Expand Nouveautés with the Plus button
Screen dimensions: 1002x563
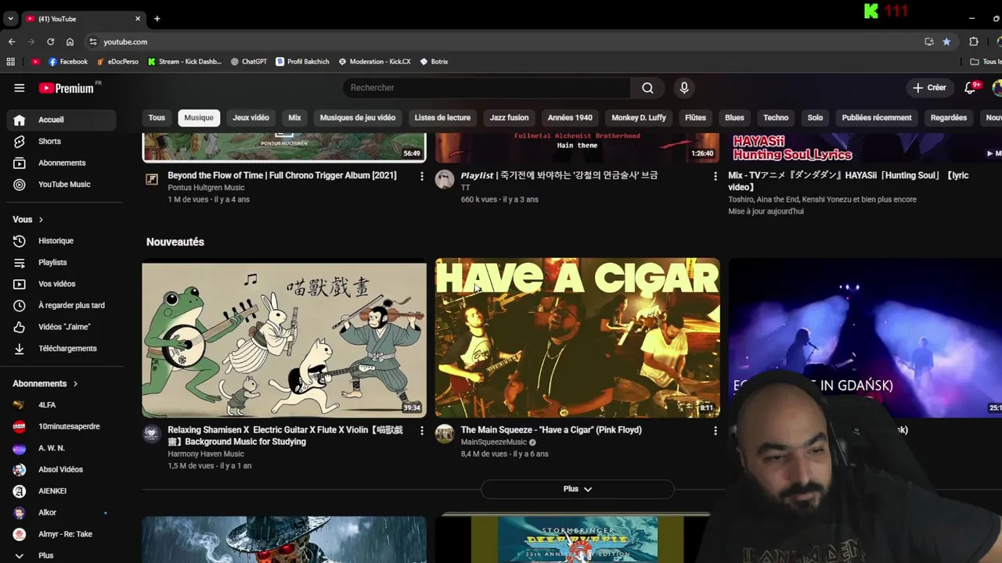(578, 489)
